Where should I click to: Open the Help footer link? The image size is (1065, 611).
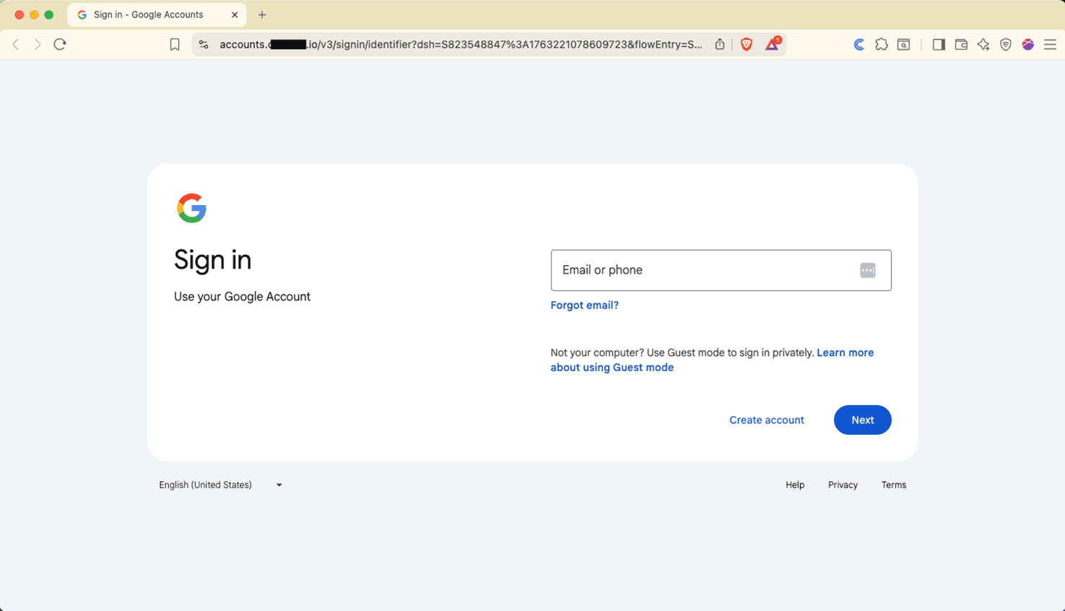[795, 485]
